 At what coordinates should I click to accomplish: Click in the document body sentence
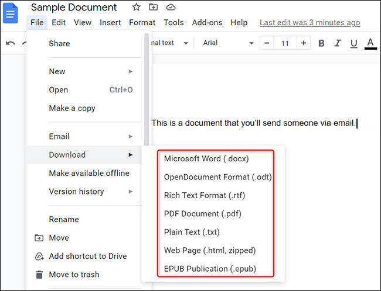[x=253, y=123]
